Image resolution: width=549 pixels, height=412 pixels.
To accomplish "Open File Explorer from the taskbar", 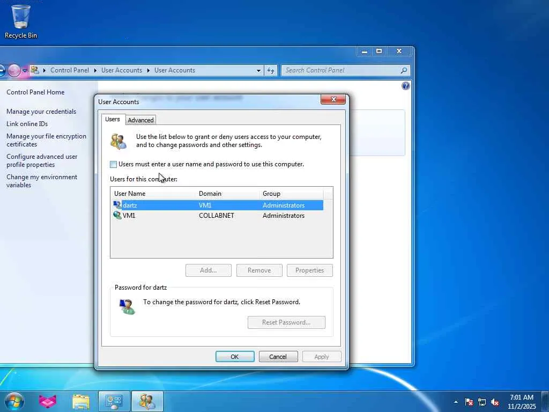I will [x=81, y=401].
